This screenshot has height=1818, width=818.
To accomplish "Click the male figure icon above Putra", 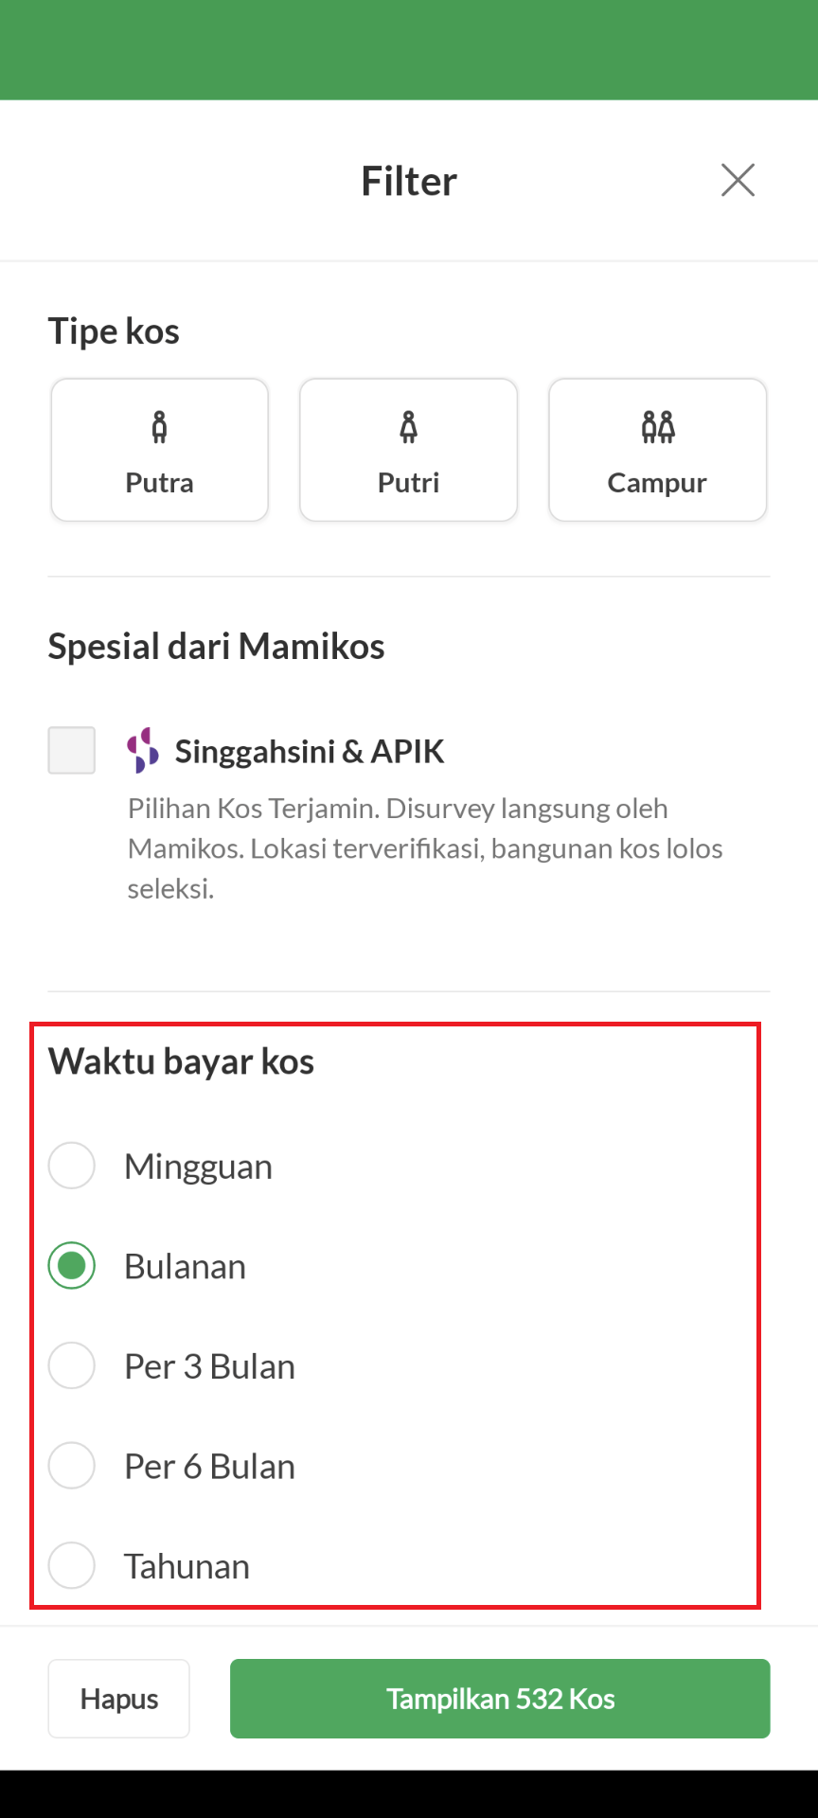I will 159,428.
